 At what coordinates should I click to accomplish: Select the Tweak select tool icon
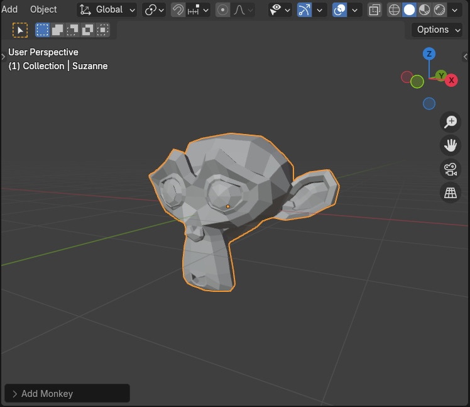pyautogui.click(x=20, y=30)
